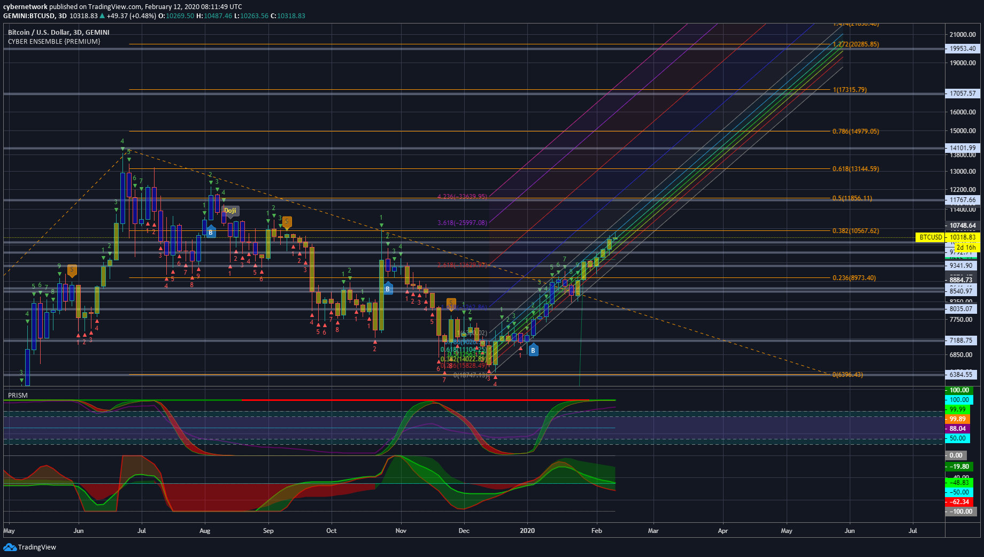
Task: Click the blue B buy marker in early August
Action: [x=211, y=232]
